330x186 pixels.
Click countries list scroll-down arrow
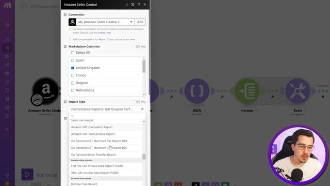144,95
